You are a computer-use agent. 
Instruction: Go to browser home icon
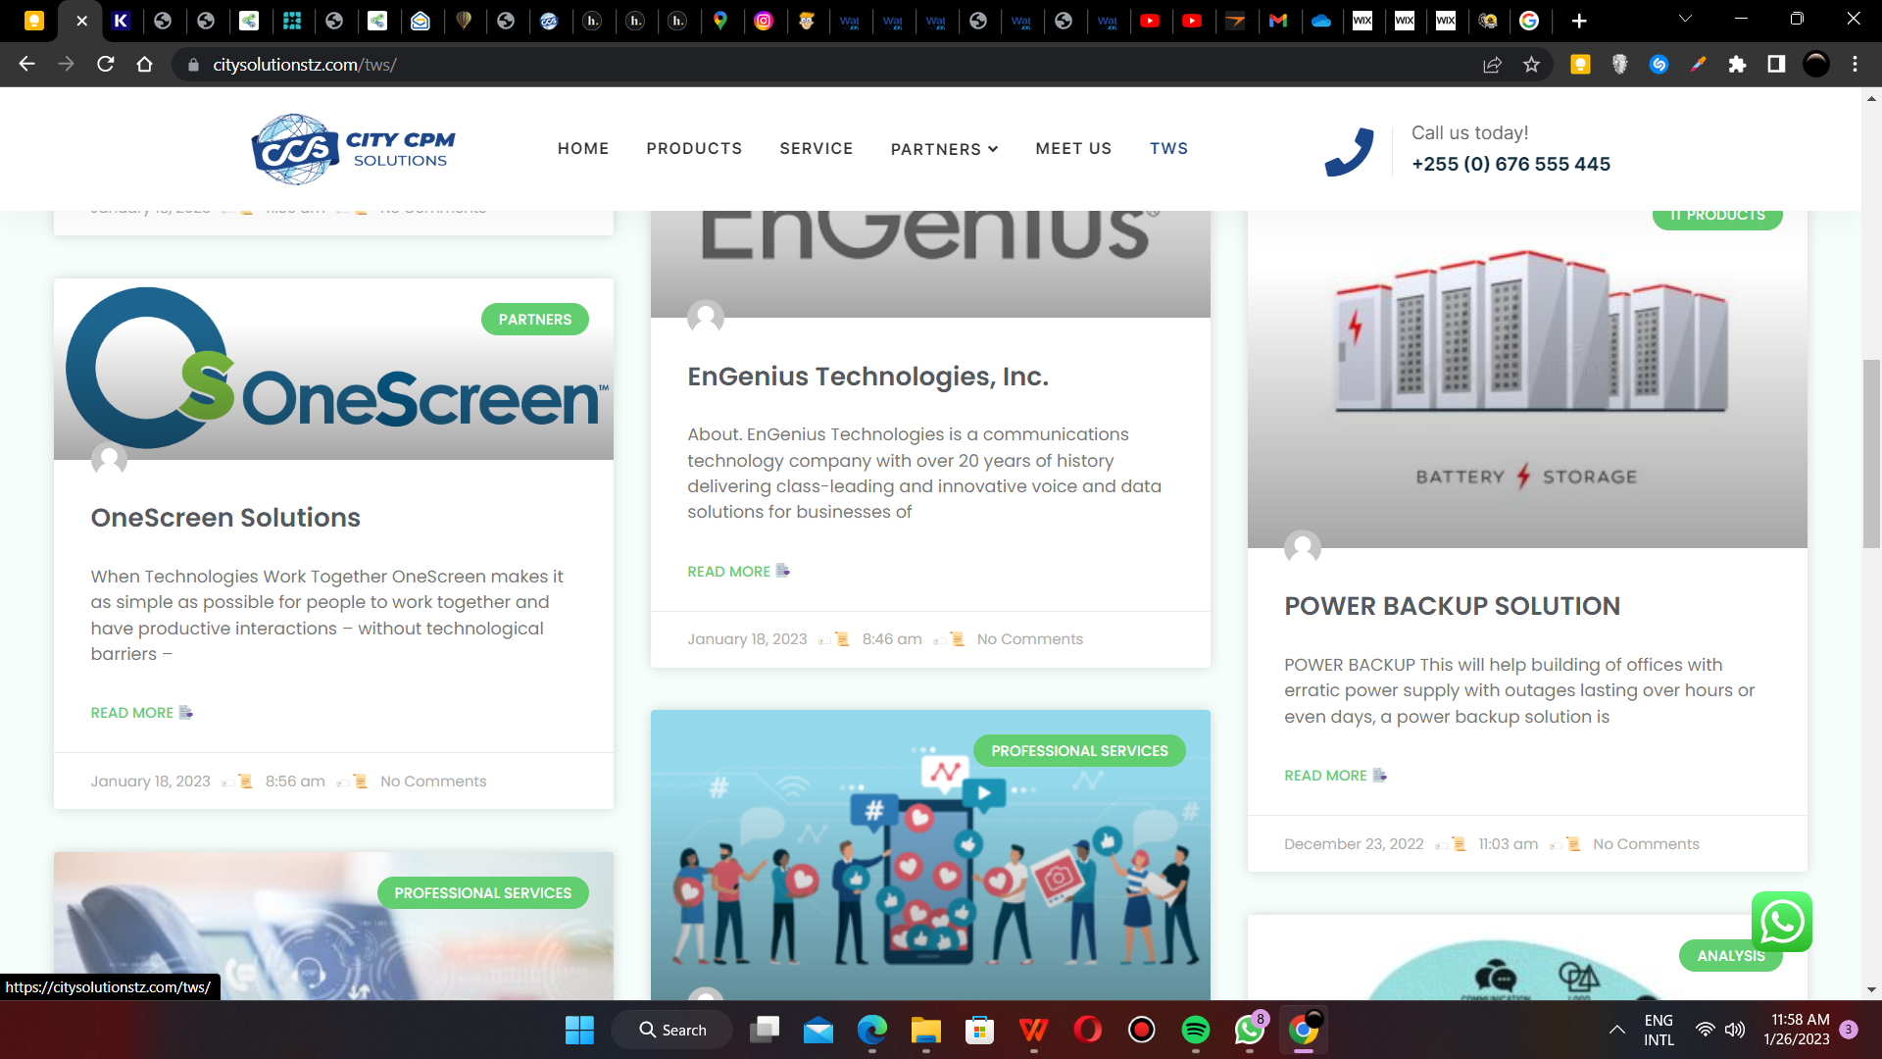coord(145,65)
